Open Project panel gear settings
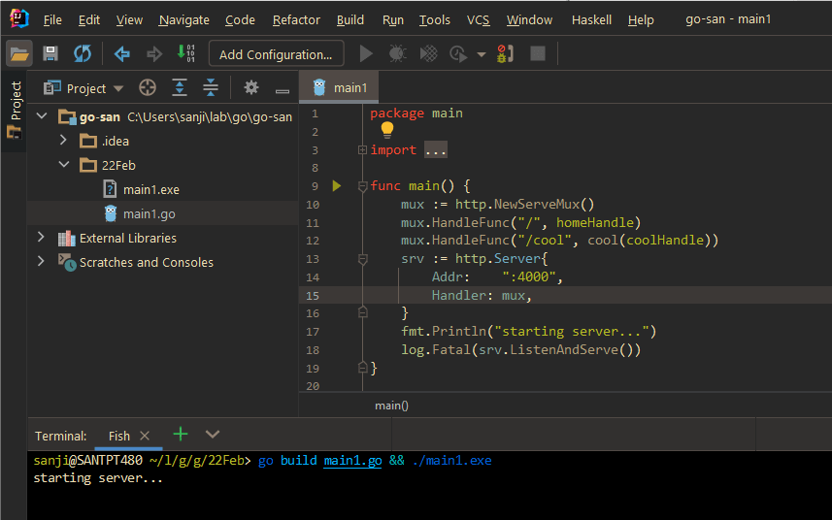Viewport: 832px width, 520px height. tap(251, 88)
